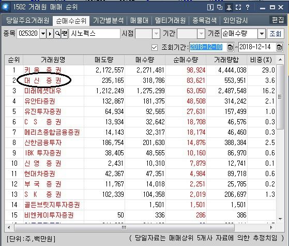Select the 키움증권 row name
Viewport: 289px width, 246px height.
(x=43, y=70)
